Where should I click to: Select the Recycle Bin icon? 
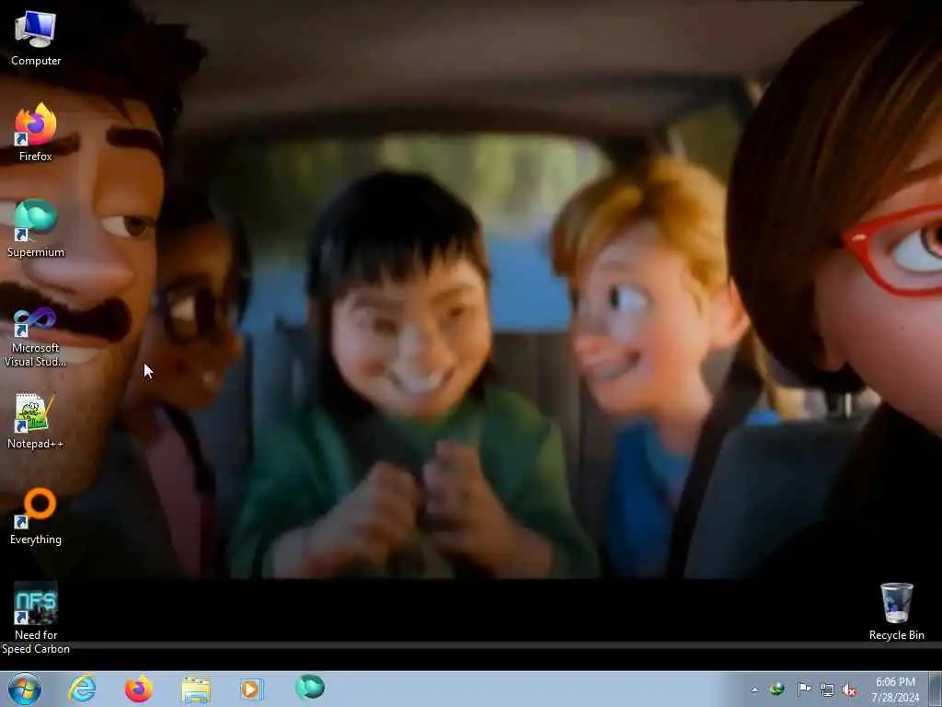click(x=896, y=612)
